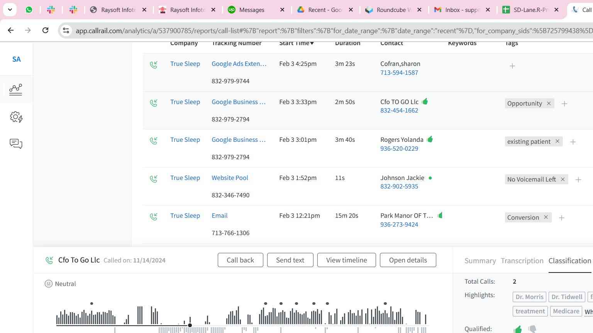Add another tag next to Opportunity

[x=564, y=104]
